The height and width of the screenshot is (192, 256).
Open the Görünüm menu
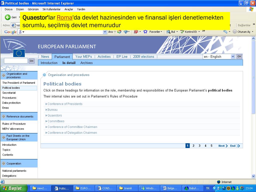point(33,9)
